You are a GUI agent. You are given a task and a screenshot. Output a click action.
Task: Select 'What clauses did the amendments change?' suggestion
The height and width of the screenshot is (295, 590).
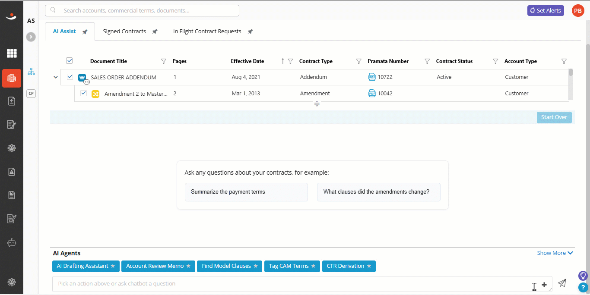coord(379,192)
